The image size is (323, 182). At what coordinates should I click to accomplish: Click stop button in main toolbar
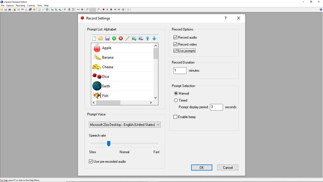tap(111, 10)
